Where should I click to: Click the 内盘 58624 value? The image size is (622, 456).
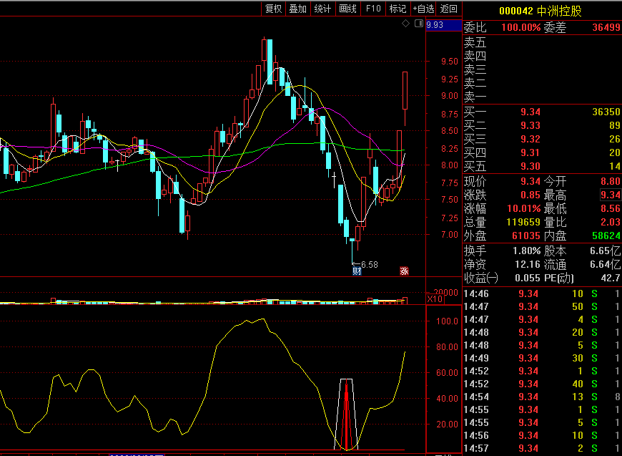[x=606, y=236]
